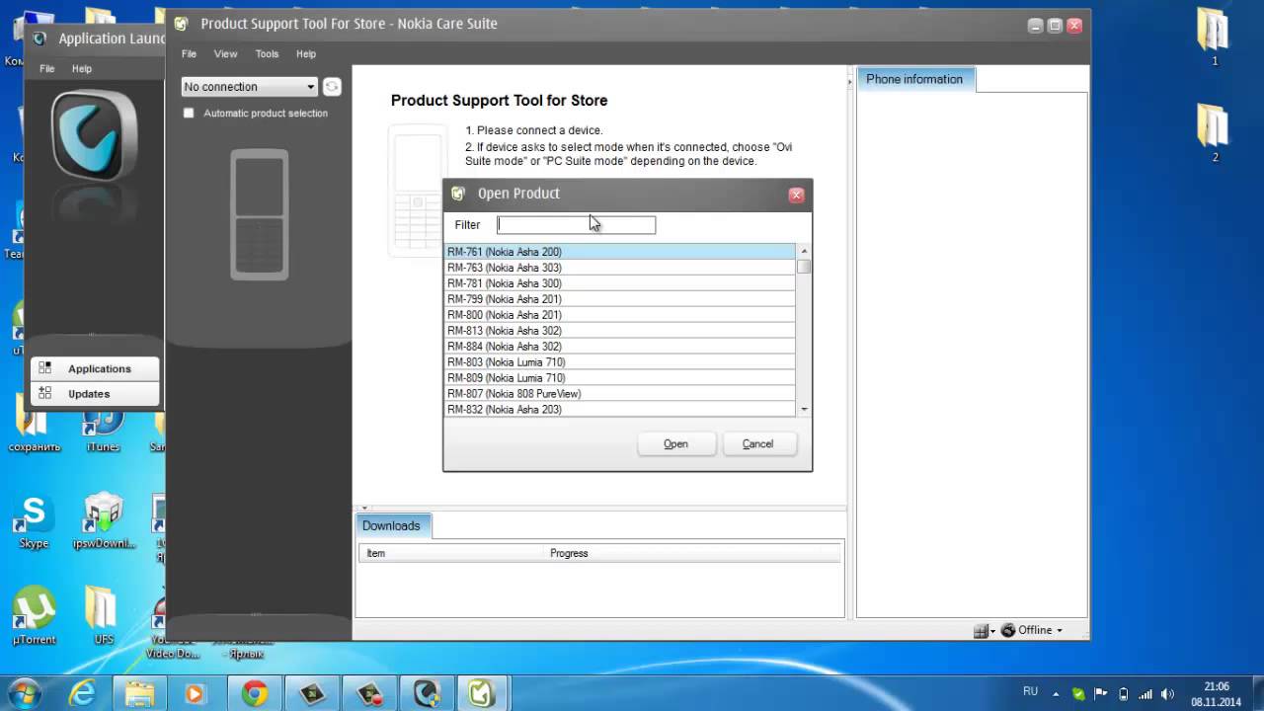Launch Internet Explorer from the taskbar
The image size is (1264, 711).
pos(82,693)
